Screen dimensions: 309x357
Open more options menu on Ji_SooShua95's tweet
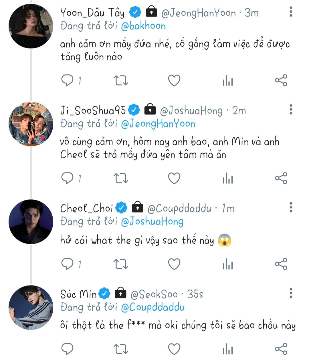291,110
